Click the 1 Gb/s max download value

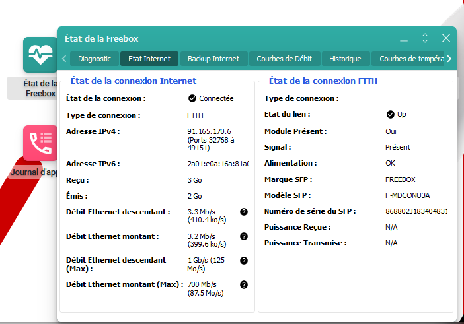click(206, 265)
